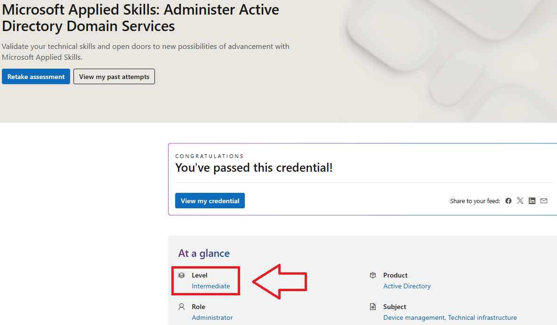Click the Product cube icon
Screen dimensions: 557x325
tap(372, 275)
